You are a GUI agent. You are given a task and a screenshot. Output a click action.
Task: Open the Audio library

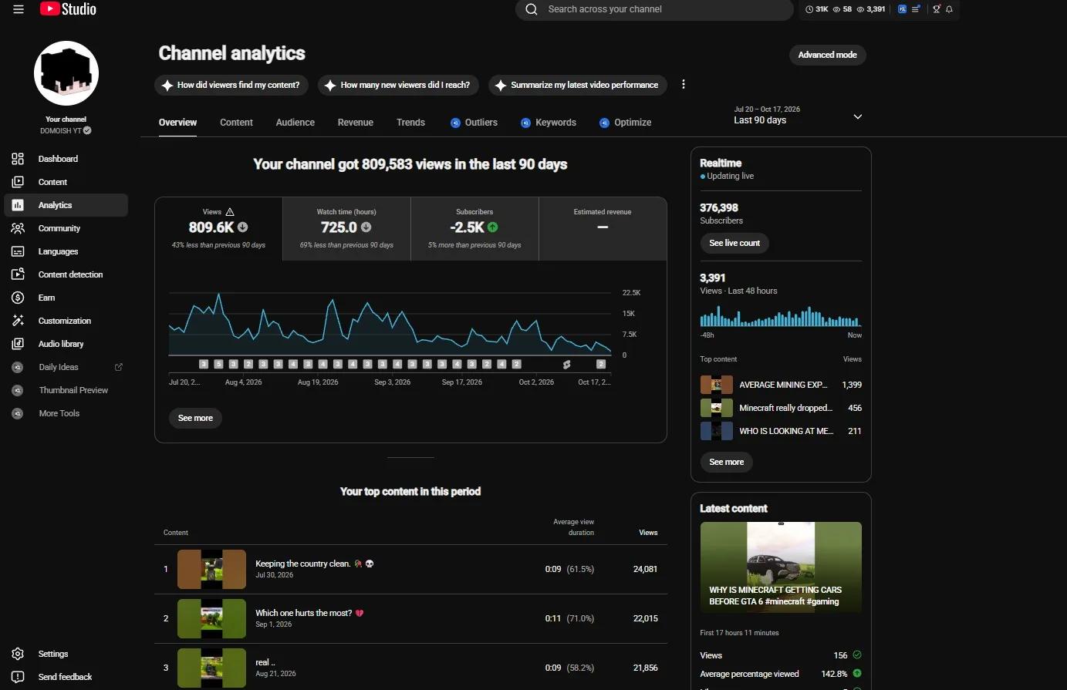[66, 344]
